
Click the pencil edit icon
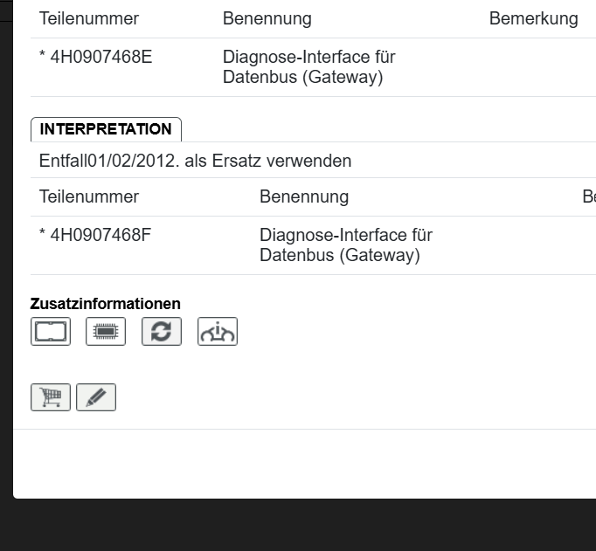click(x=96, y=397)
